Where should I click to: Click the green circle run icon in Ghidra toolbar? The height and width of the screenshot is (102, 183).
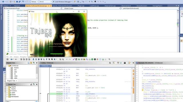click(x=92, y=59)
